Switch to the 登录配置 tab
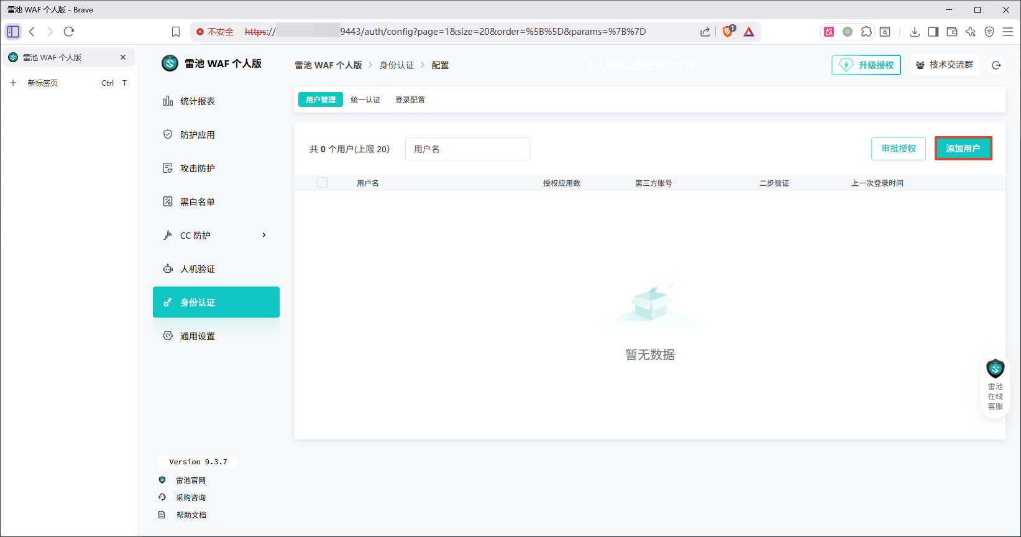Viewport: 1021px width, 537px height. point(410,99)
